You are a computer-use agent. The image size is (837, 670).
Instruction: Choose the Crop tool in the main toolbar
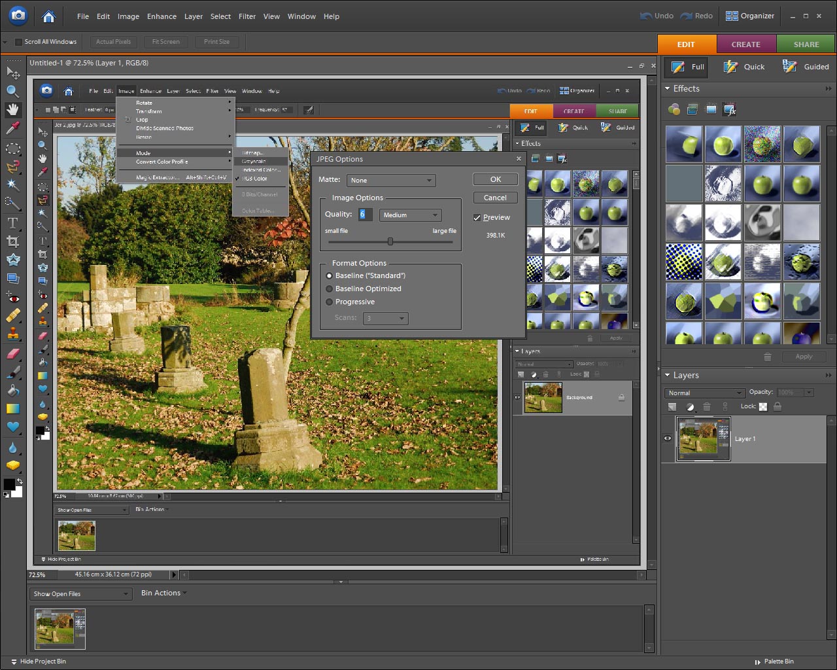coord(12,241)
